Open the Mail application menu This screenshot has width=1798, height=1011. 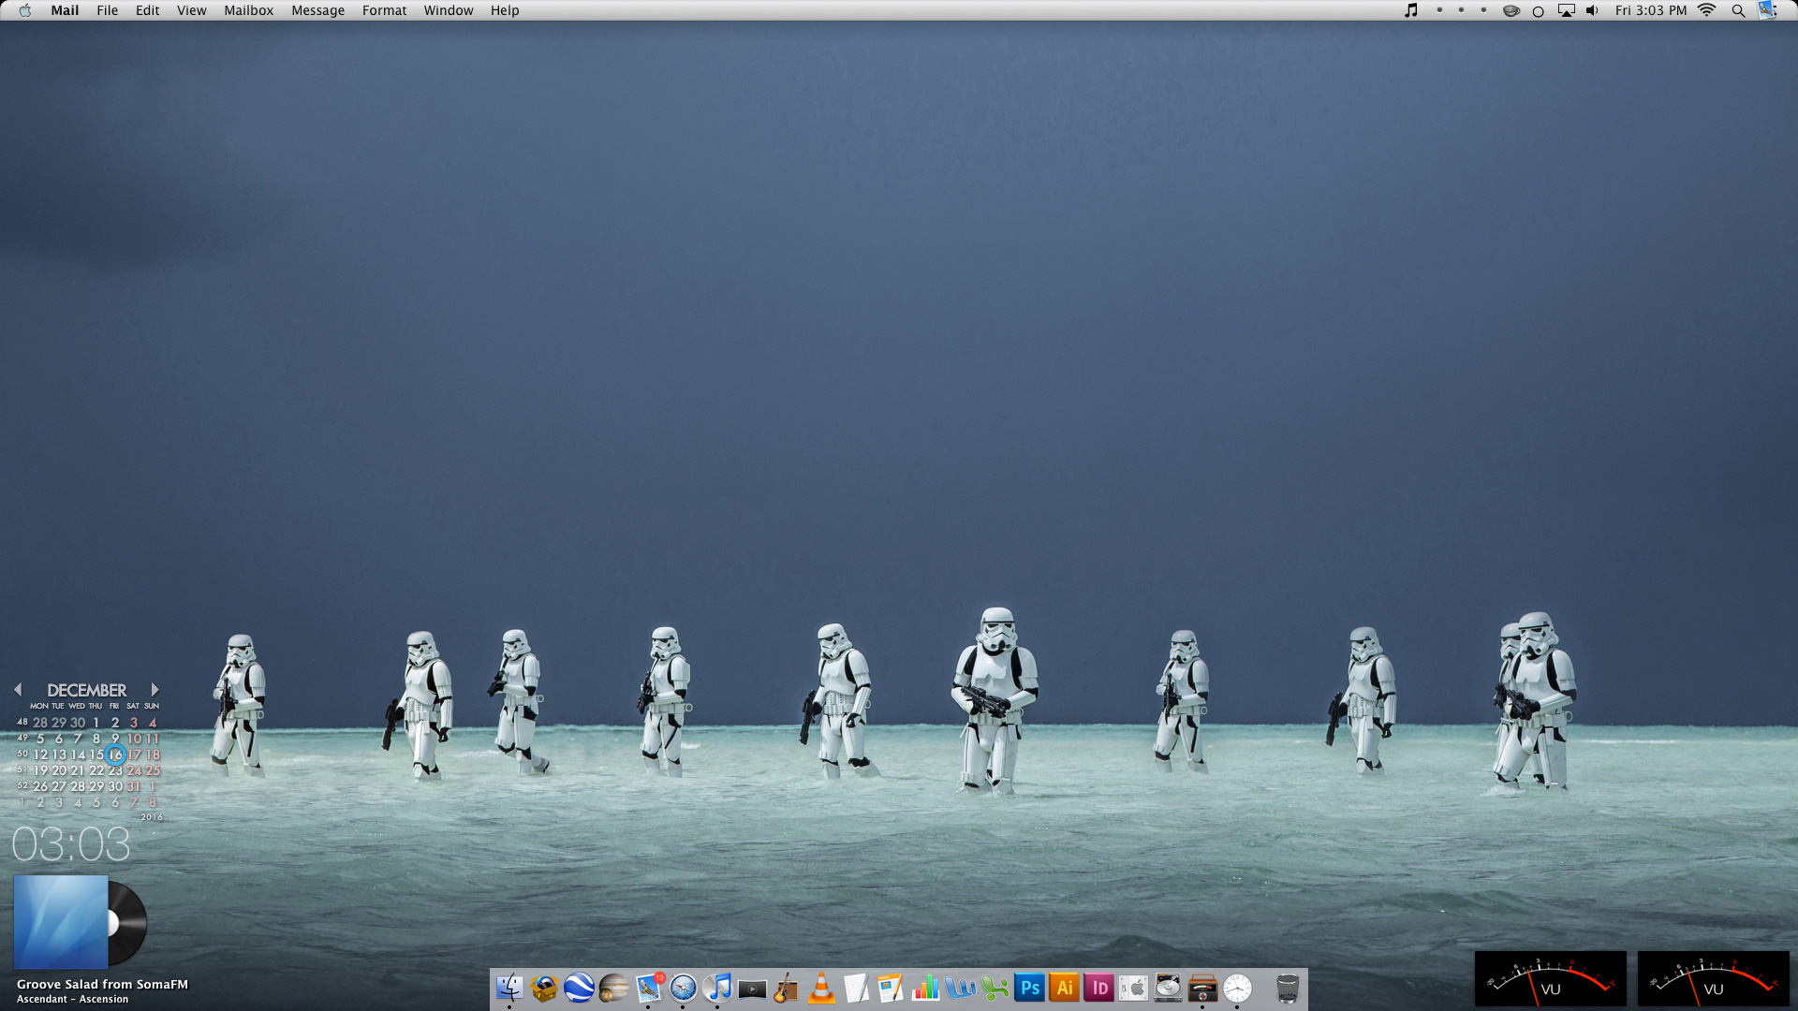point(65,10)
